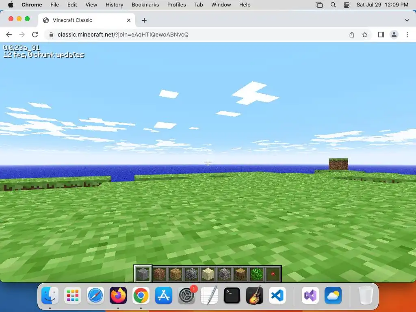Launch Visual Studio from the Dock
Image resolution: width=416 pixels, height=312 pixels.
pos(310,295)
